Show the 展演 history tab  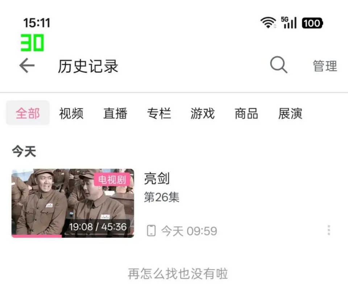click(290, 113)
